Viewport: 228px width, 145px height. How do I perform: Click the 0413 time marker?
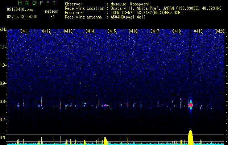(68, 31)
